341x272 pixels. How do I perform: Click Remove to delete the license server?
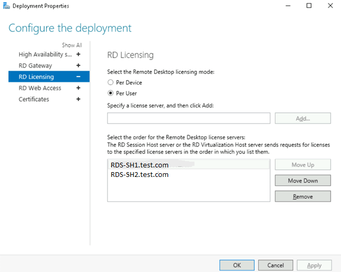[x=303, y=196]
